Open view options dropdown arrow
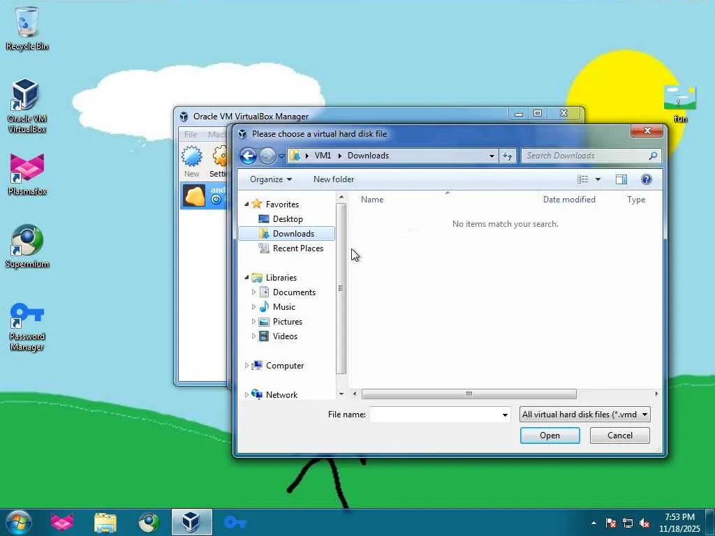715x536 pixels. pos(598,179)
